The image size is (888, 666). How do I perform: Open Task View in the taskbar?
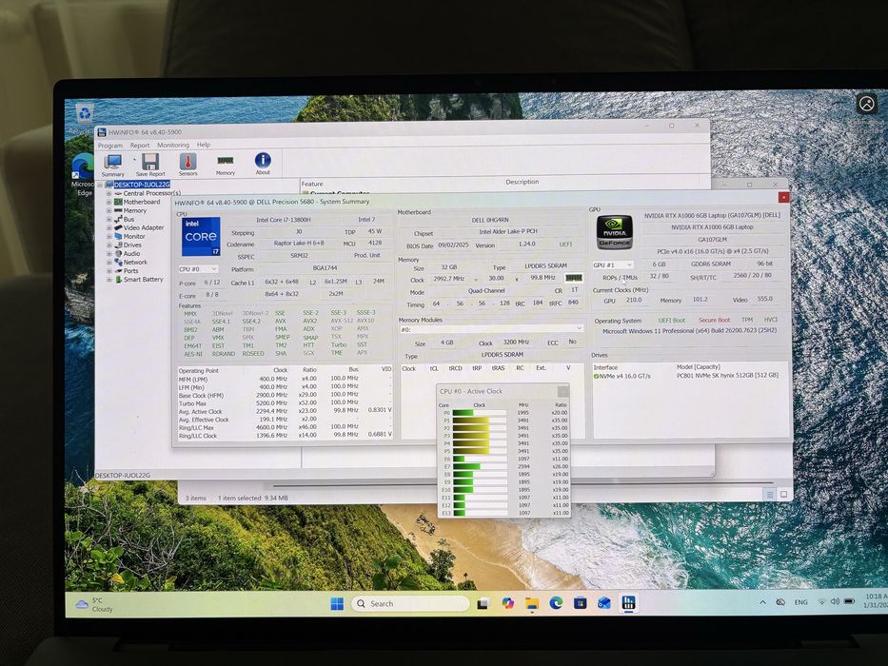click(x=483, y=604)
